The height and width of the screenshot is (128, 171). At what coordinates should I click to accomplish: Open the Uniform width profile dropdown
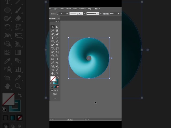coord(84,14)
